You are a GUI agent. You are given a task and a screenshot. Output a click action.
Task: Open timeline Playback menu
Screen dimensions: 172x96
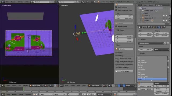point(28,94)
